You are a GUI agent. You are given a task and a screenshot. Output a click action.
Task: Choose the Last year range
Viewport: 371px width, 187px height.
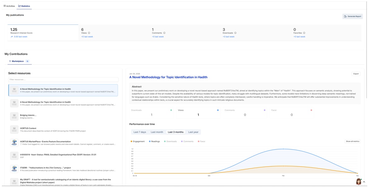coord(193,132)
